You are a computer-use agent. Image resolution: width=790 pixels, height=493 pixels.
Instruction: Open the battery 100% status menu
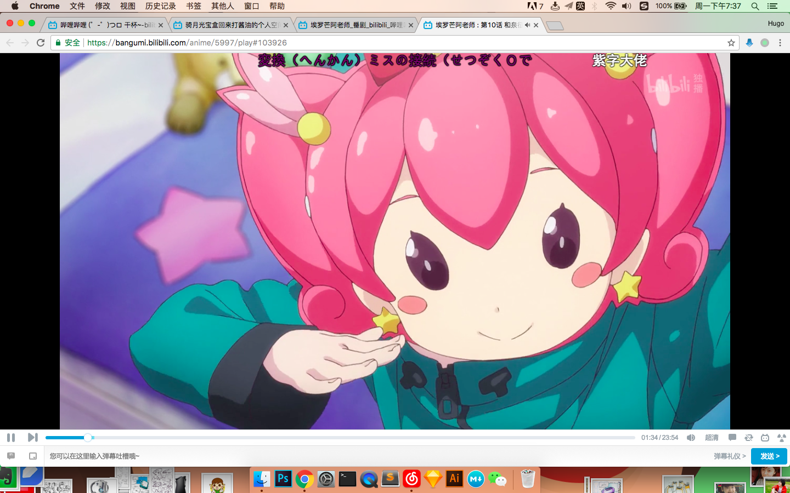pos(671,6)
